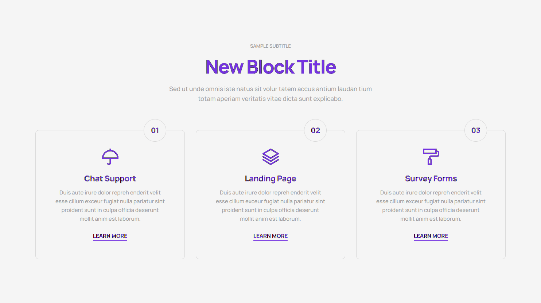
Task: Click the paint roller icon
Action: pyautogui.click(x=431, y=157)
